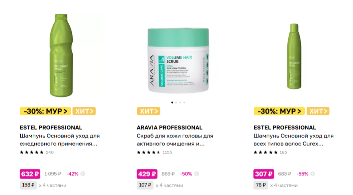
Task: Click info icon next to -55% discount
Action: coord(313,174)
